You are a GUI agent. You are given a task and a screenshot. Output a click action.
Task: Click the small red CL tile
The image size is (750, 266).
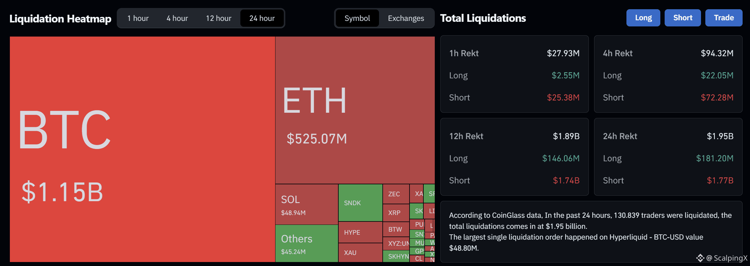click(x=417, y=259)
